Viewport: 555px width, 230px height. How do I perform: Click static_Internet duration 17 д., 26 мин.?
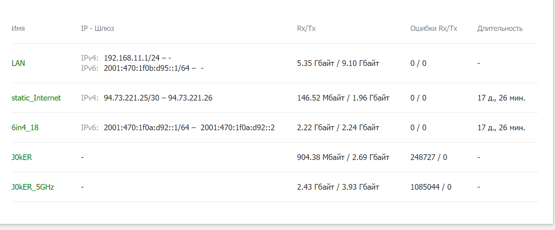click(x=501, y=98)
